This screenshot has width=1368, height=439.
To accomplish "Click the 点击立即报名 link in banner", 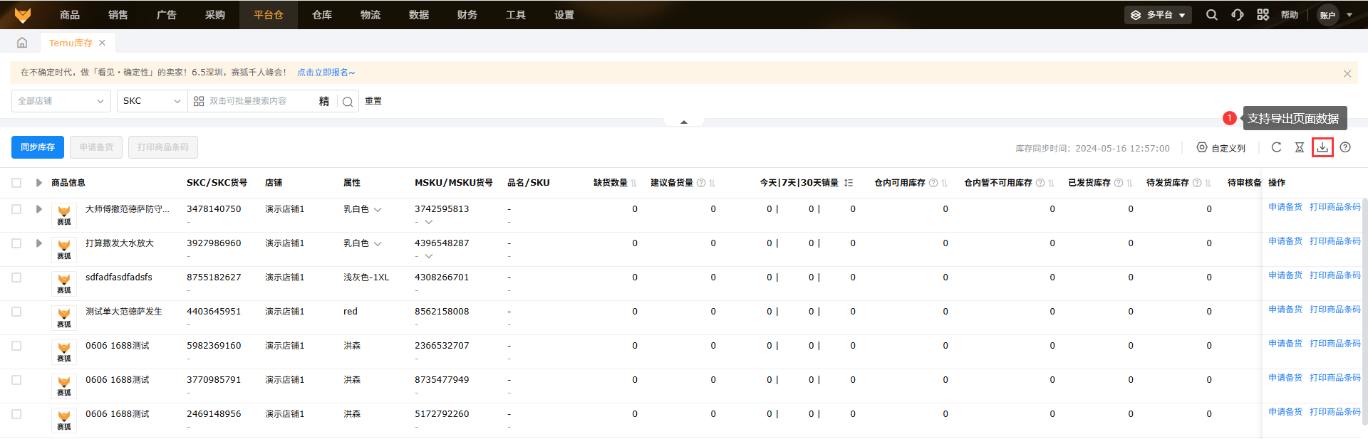I will 326,73.
